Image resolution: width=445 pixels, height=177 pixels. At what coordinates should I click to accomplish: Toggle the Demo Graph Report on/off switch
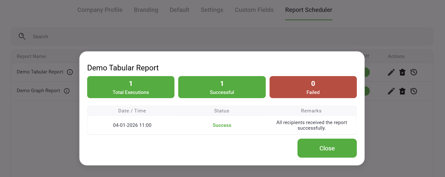(367, 91)
